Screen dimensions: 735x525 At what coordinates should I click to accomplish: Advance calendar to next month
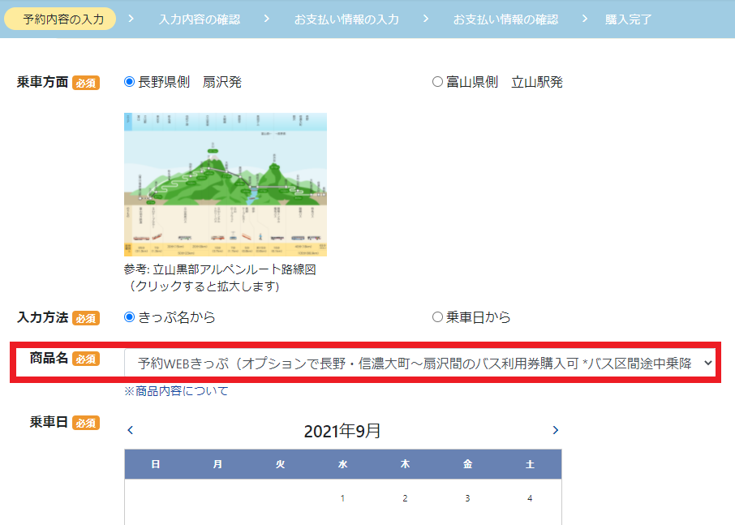pos(555,430)
